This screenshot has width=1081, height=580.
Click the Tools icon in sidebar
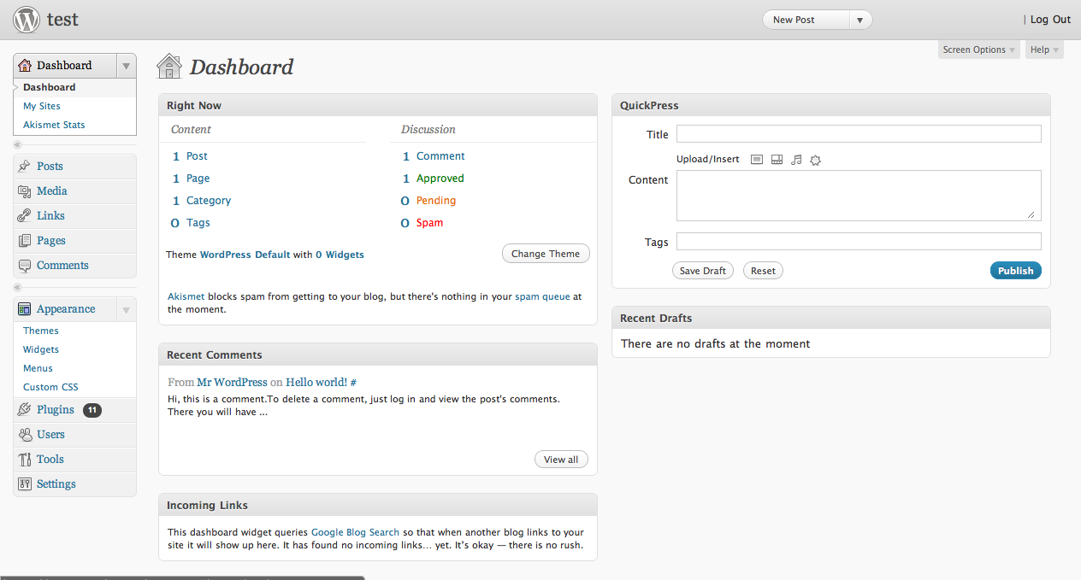[x=25, y=460]
